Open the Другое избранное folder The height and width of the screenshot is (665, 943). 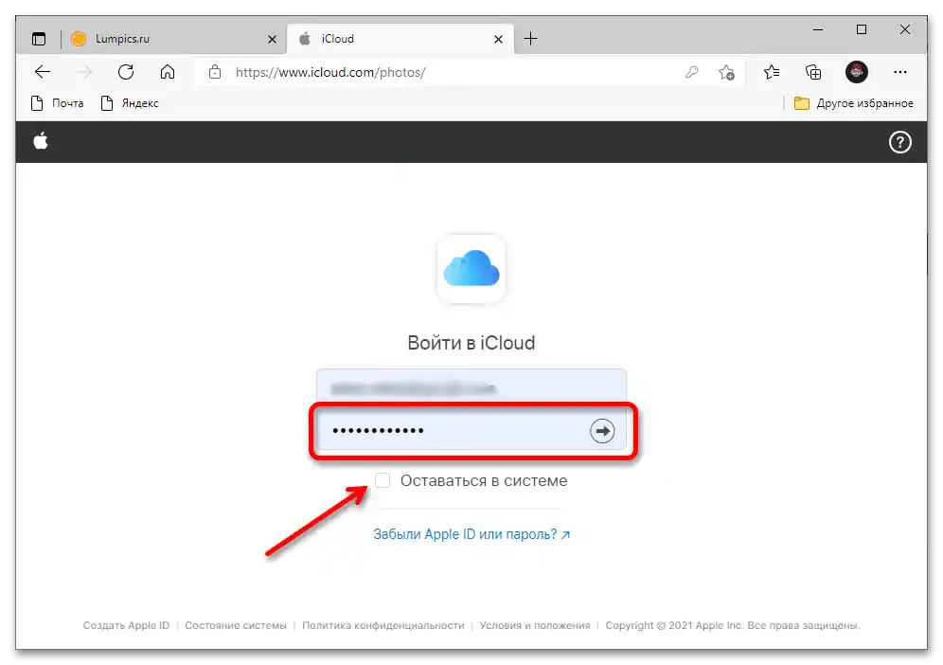click(853, 103)
